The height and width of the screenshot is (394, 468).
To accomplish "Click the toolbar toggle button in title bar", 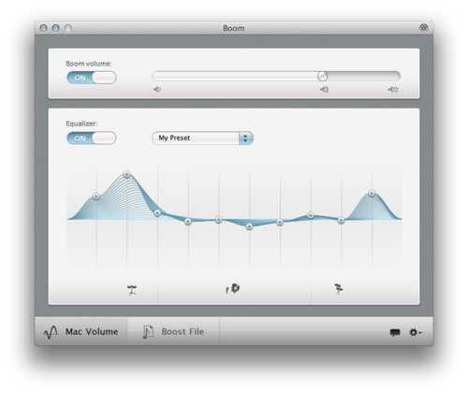I will point(423,28).
